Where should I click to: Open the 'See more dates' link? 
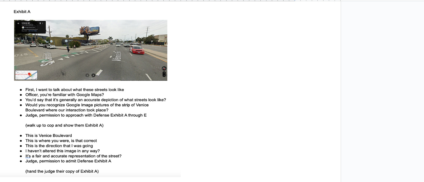(33, 31)
